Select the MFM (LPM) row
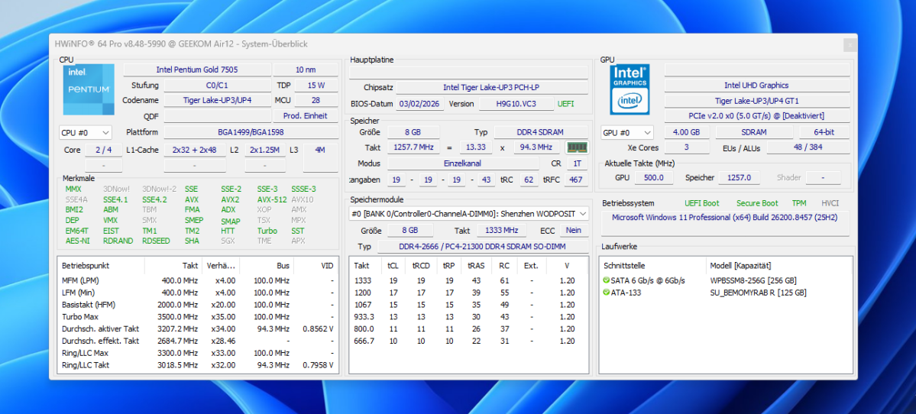 (197, 280)
